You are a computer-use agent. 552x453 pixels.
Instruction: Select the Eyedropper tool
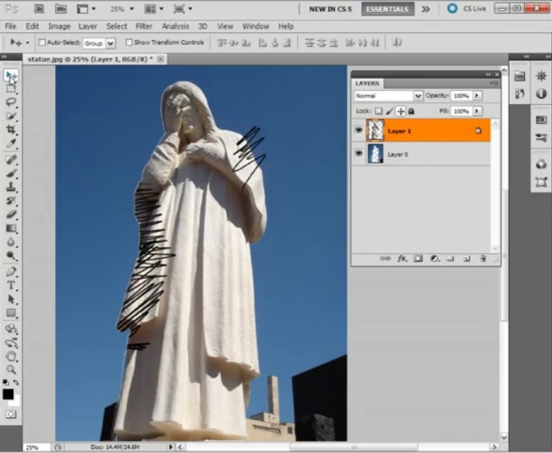tap(11, 144)
